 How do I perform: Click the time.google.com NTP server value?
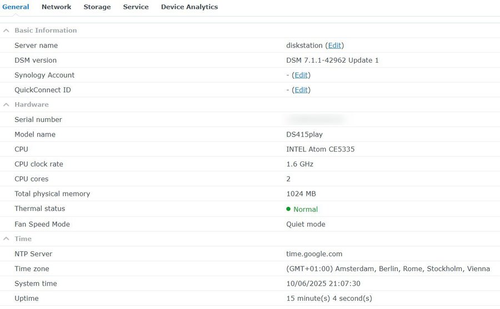(314, 254)
